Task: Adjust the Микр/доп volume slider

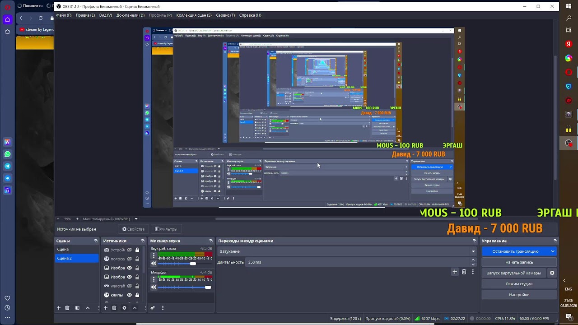Action: pos(185,287)
